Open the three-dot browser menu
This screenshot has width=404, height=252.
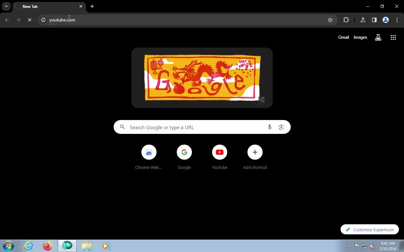[397, 20]
